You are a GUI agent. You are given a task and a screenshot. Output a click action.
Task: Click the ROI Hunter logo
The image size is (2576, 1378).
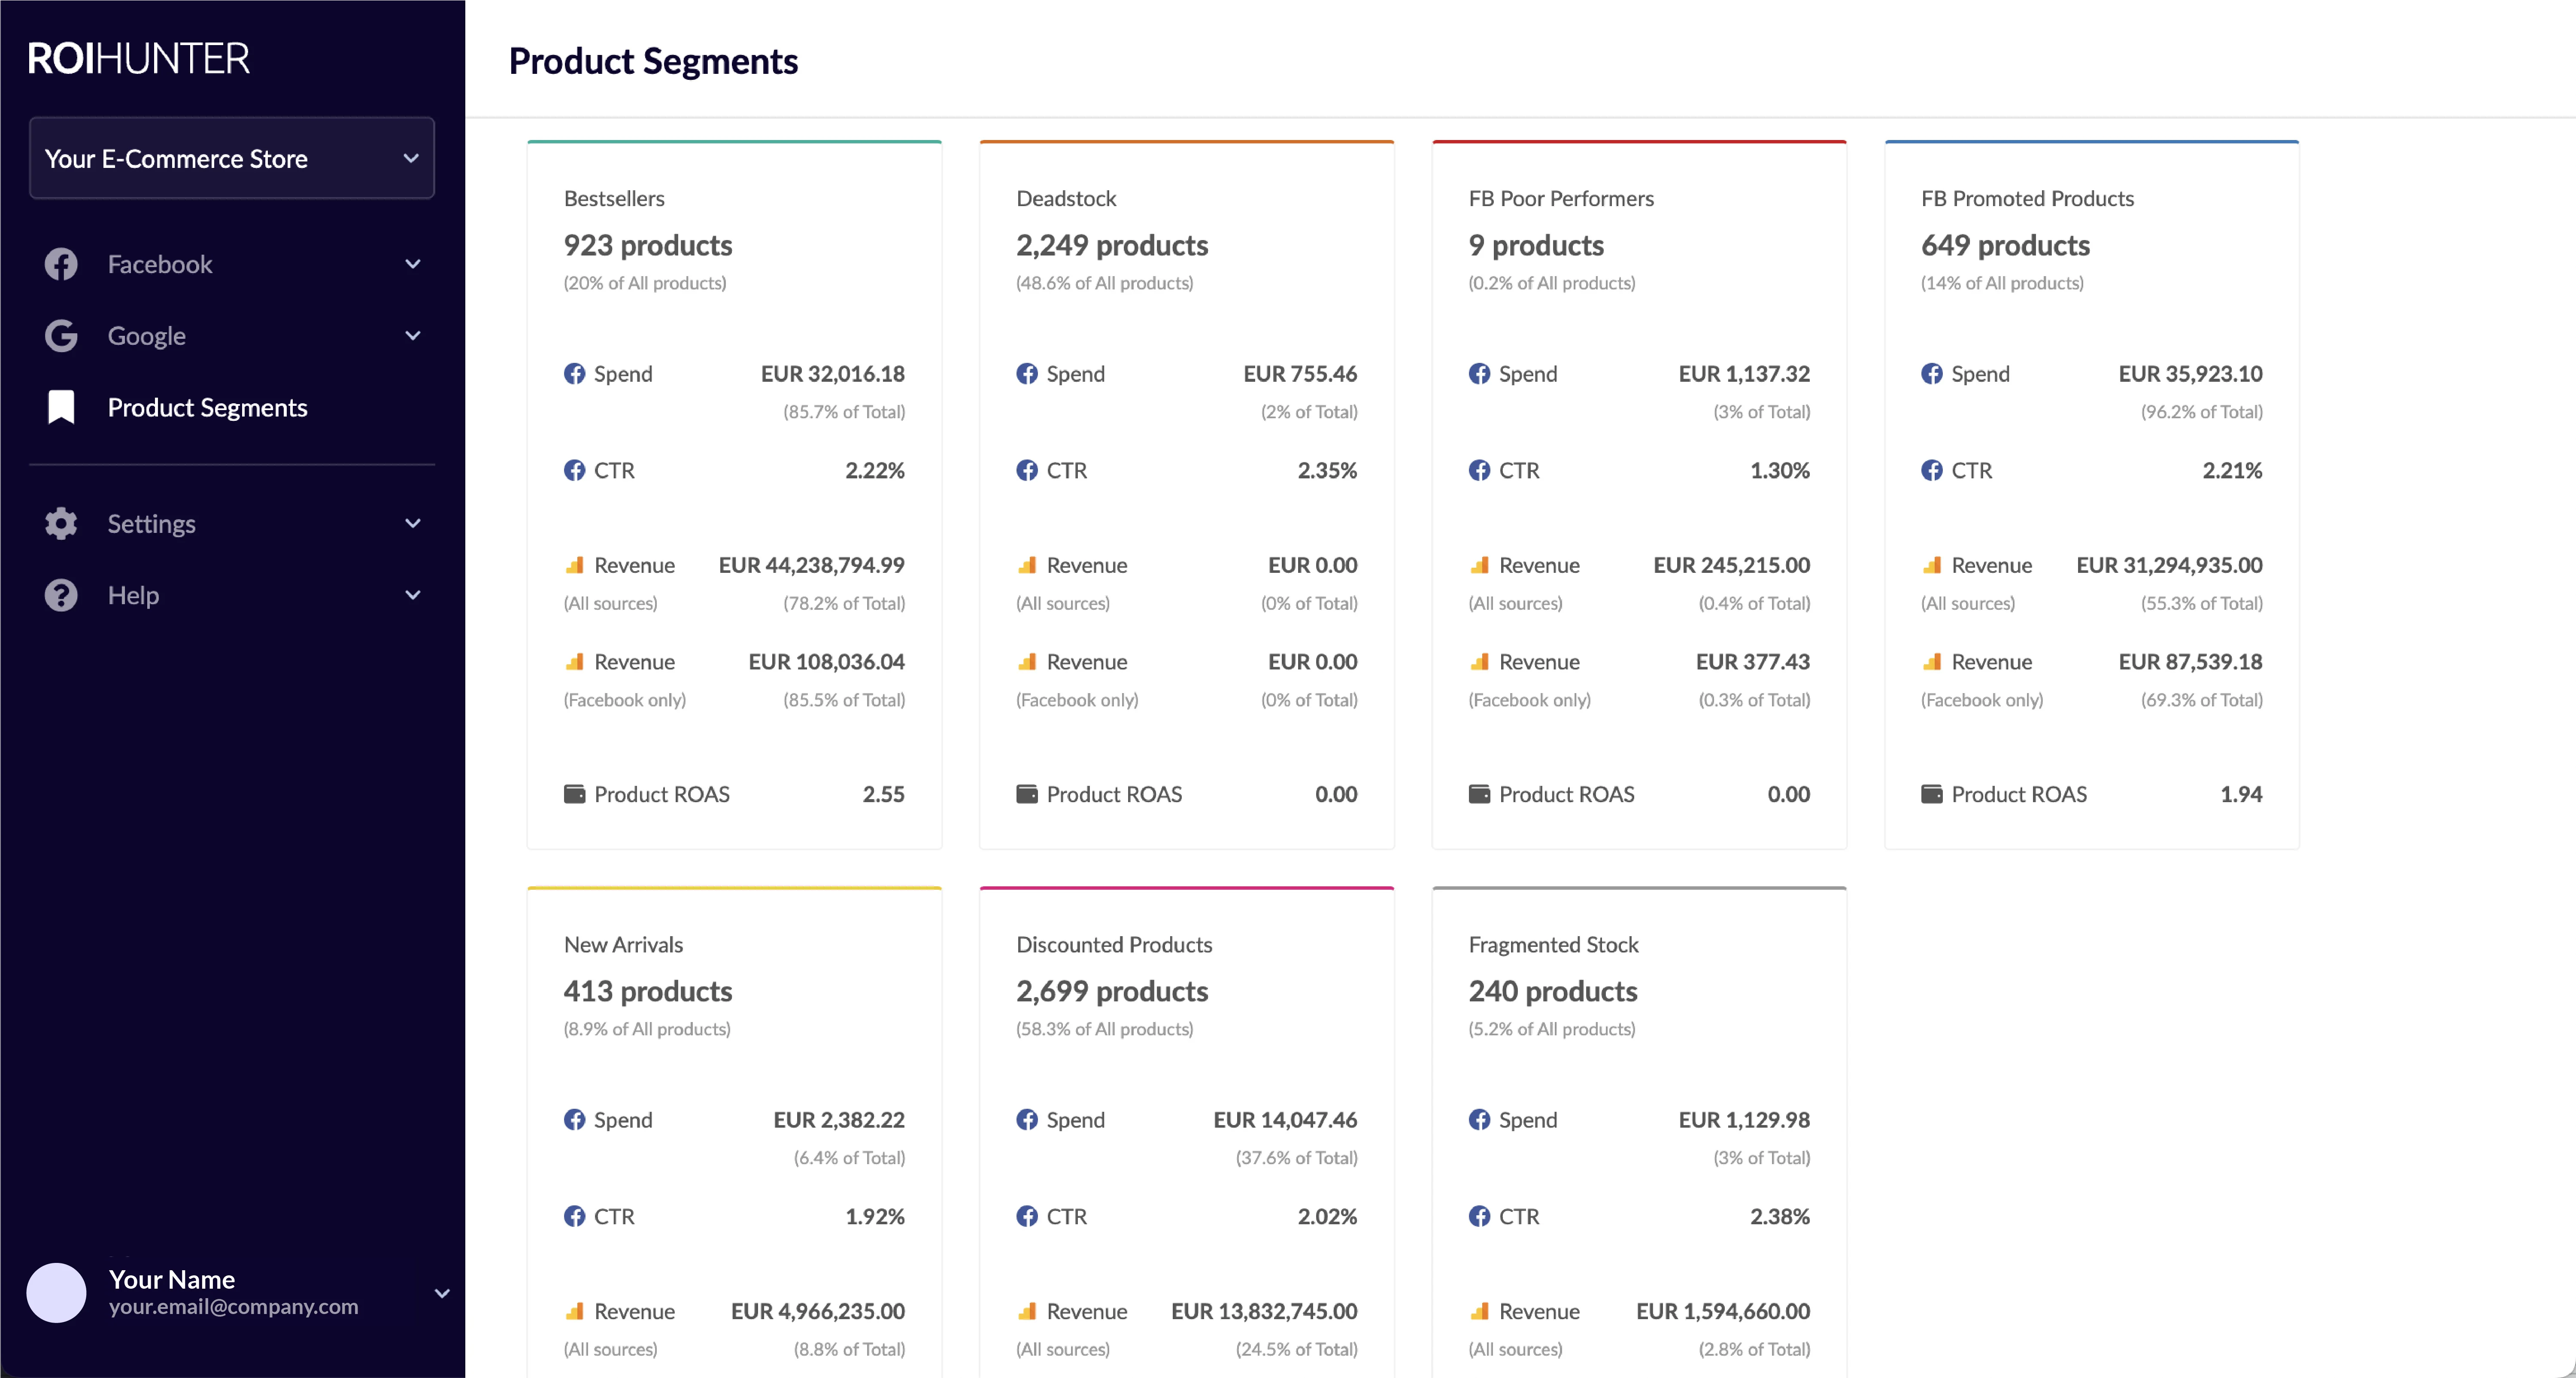(x=139, y=59)
